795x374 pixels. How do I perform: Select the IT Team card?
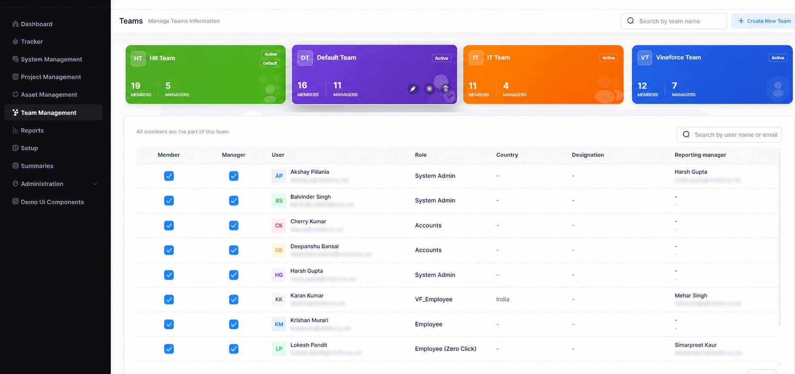coord(543,74)
